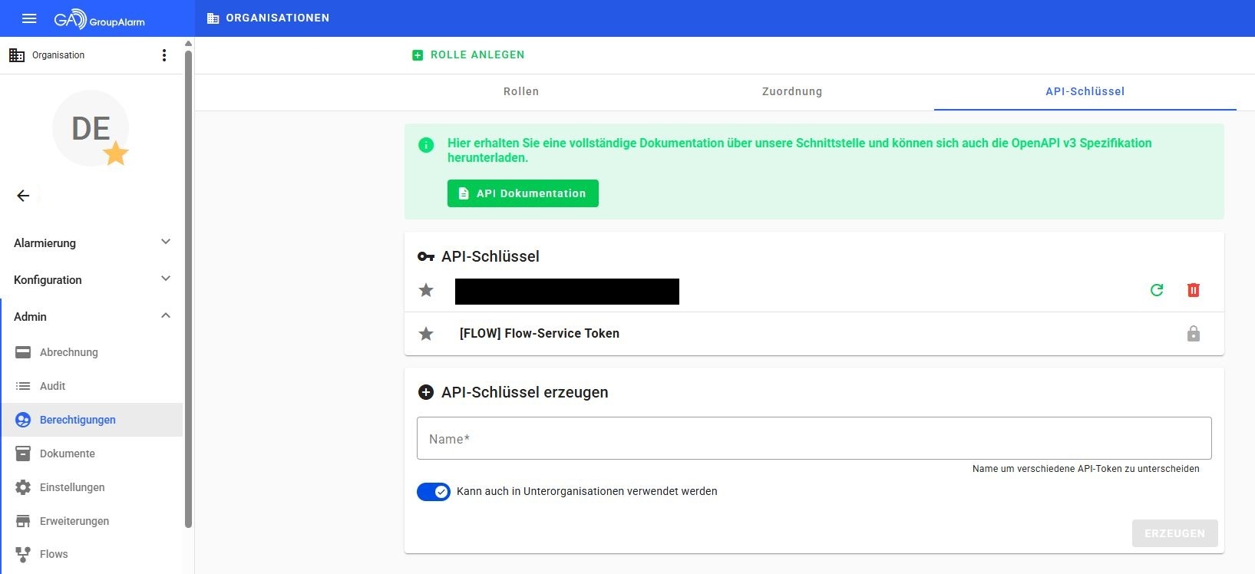This screenshot has width=1255, height=574.
Task: Open the API Dokumentation button
Action: [523, 193]
